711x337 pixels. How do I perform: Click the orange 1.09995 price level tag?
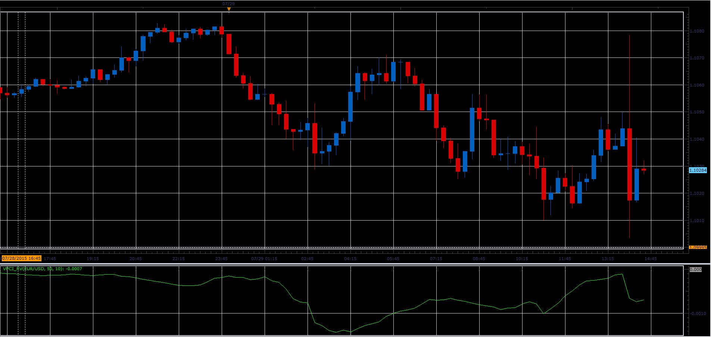(x=698, y=247)
